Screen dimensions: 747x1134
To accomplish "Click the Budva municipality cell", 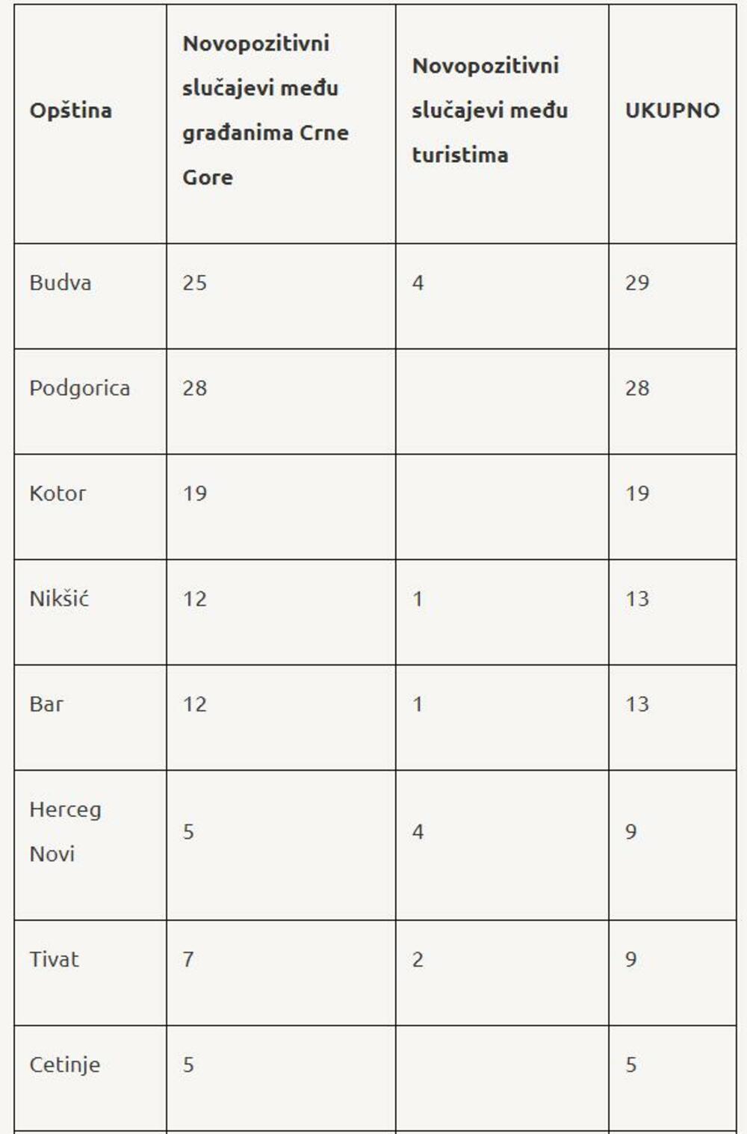I will 61,283.
